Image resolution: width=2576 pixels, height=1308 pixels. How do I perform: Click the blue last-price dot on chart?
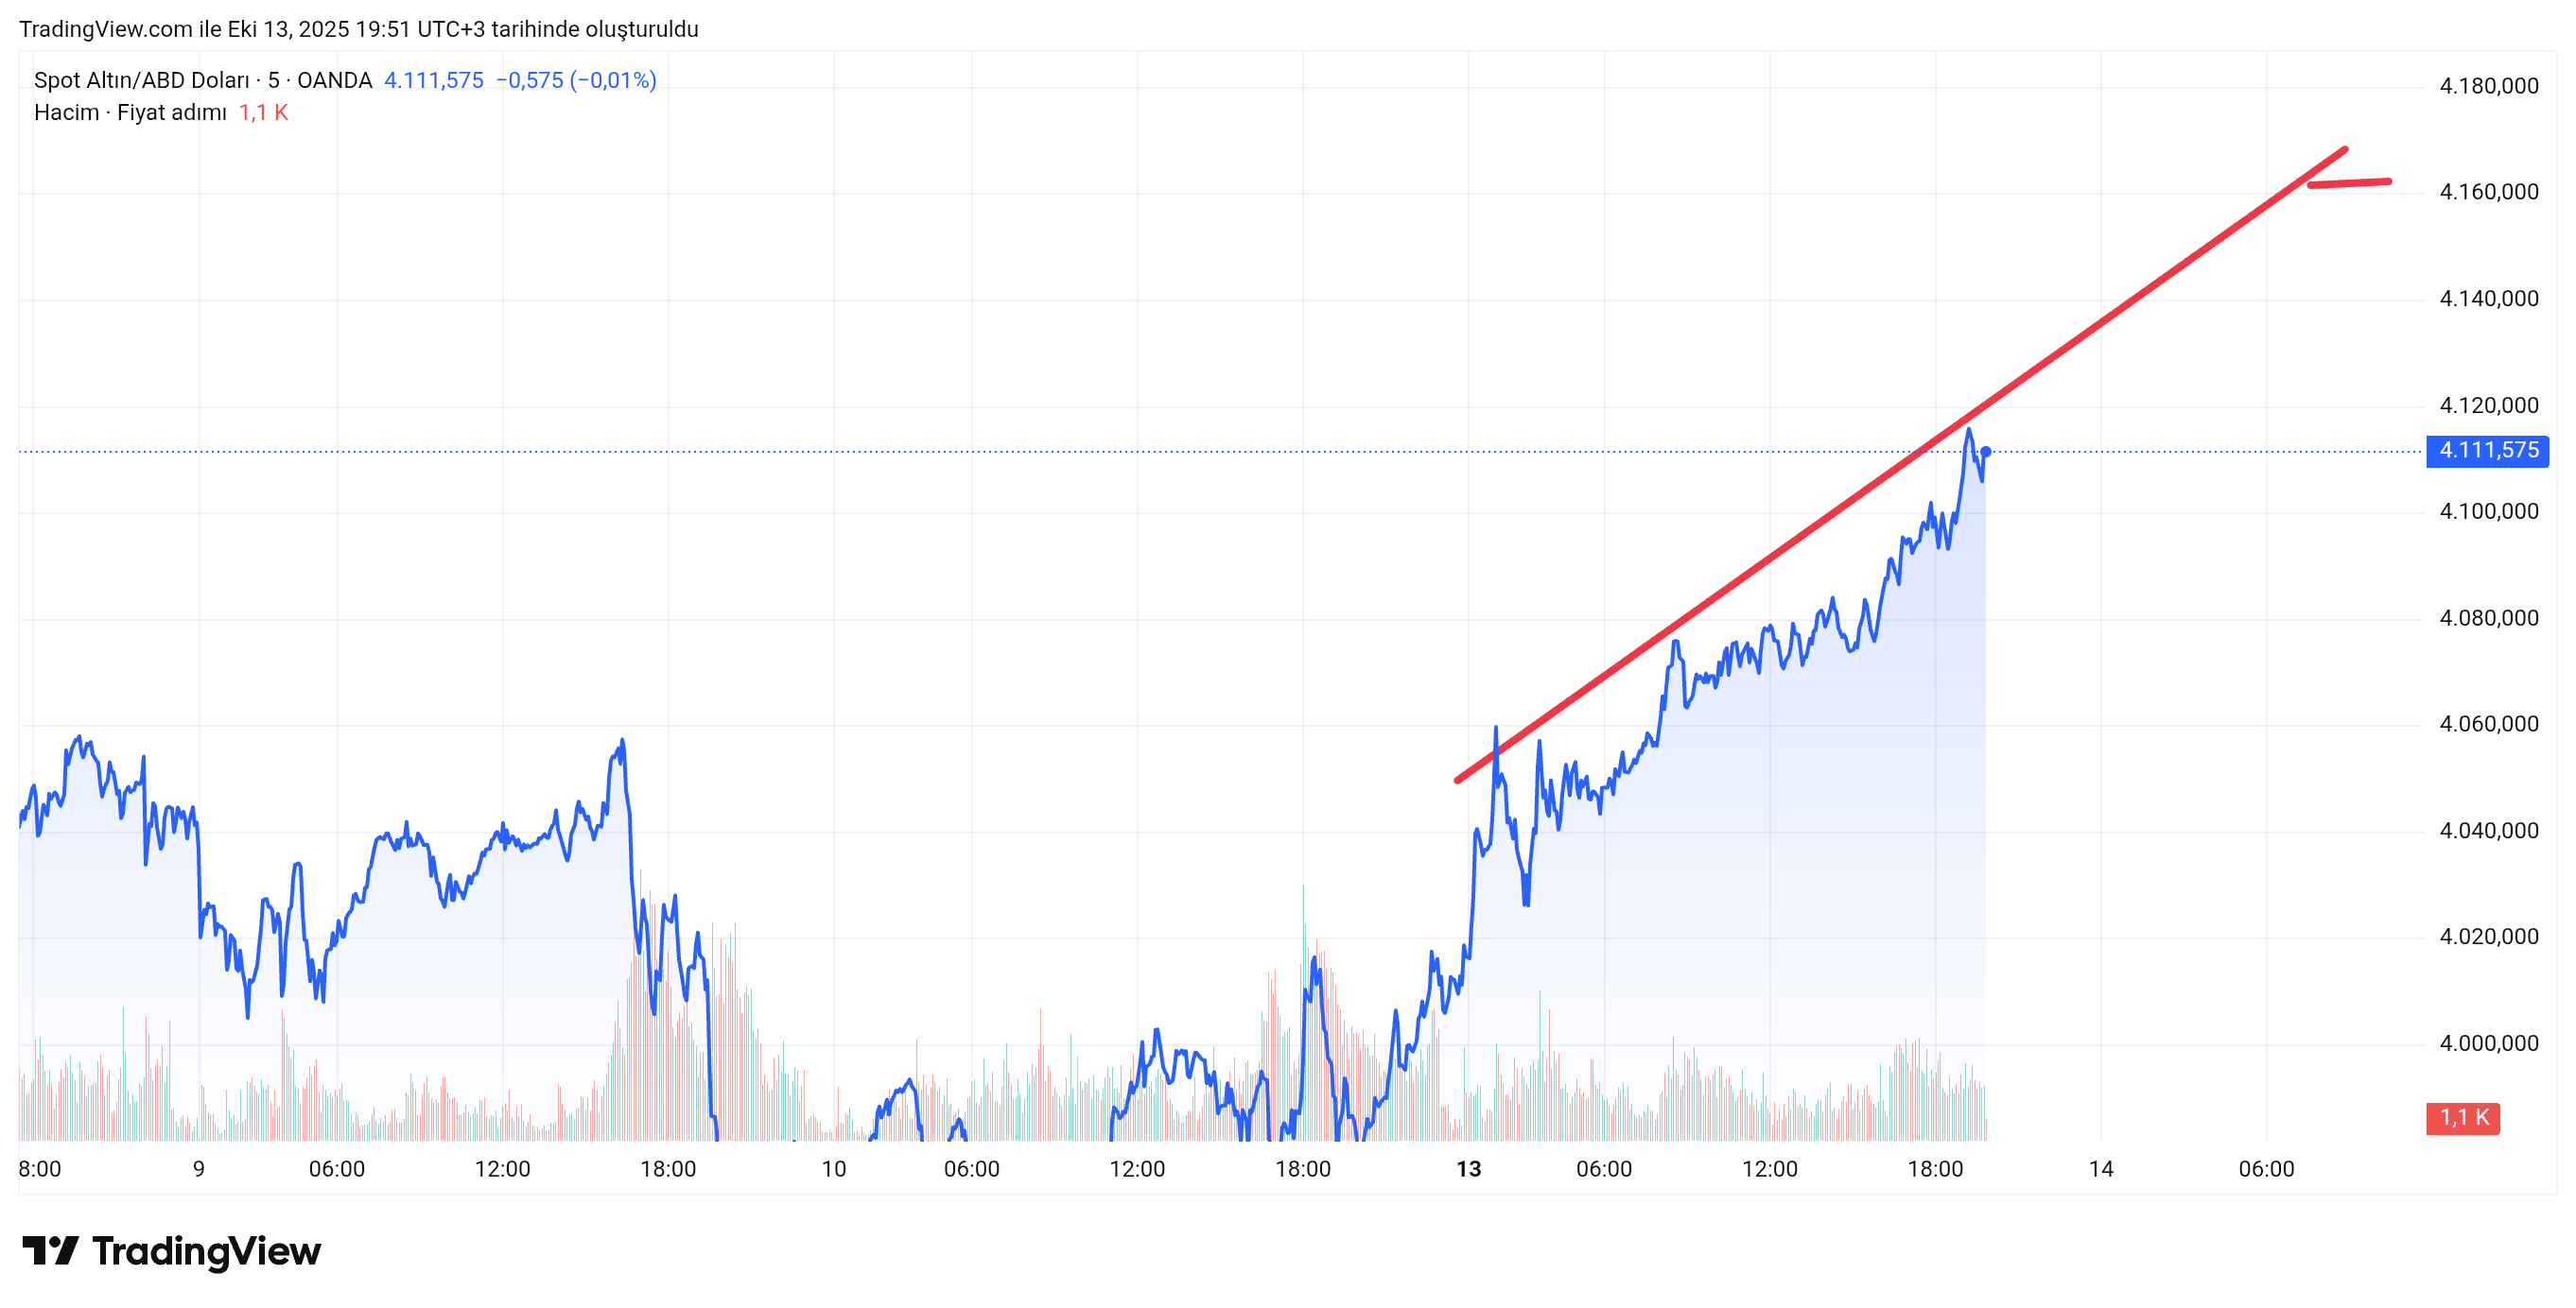[1985, 452]
